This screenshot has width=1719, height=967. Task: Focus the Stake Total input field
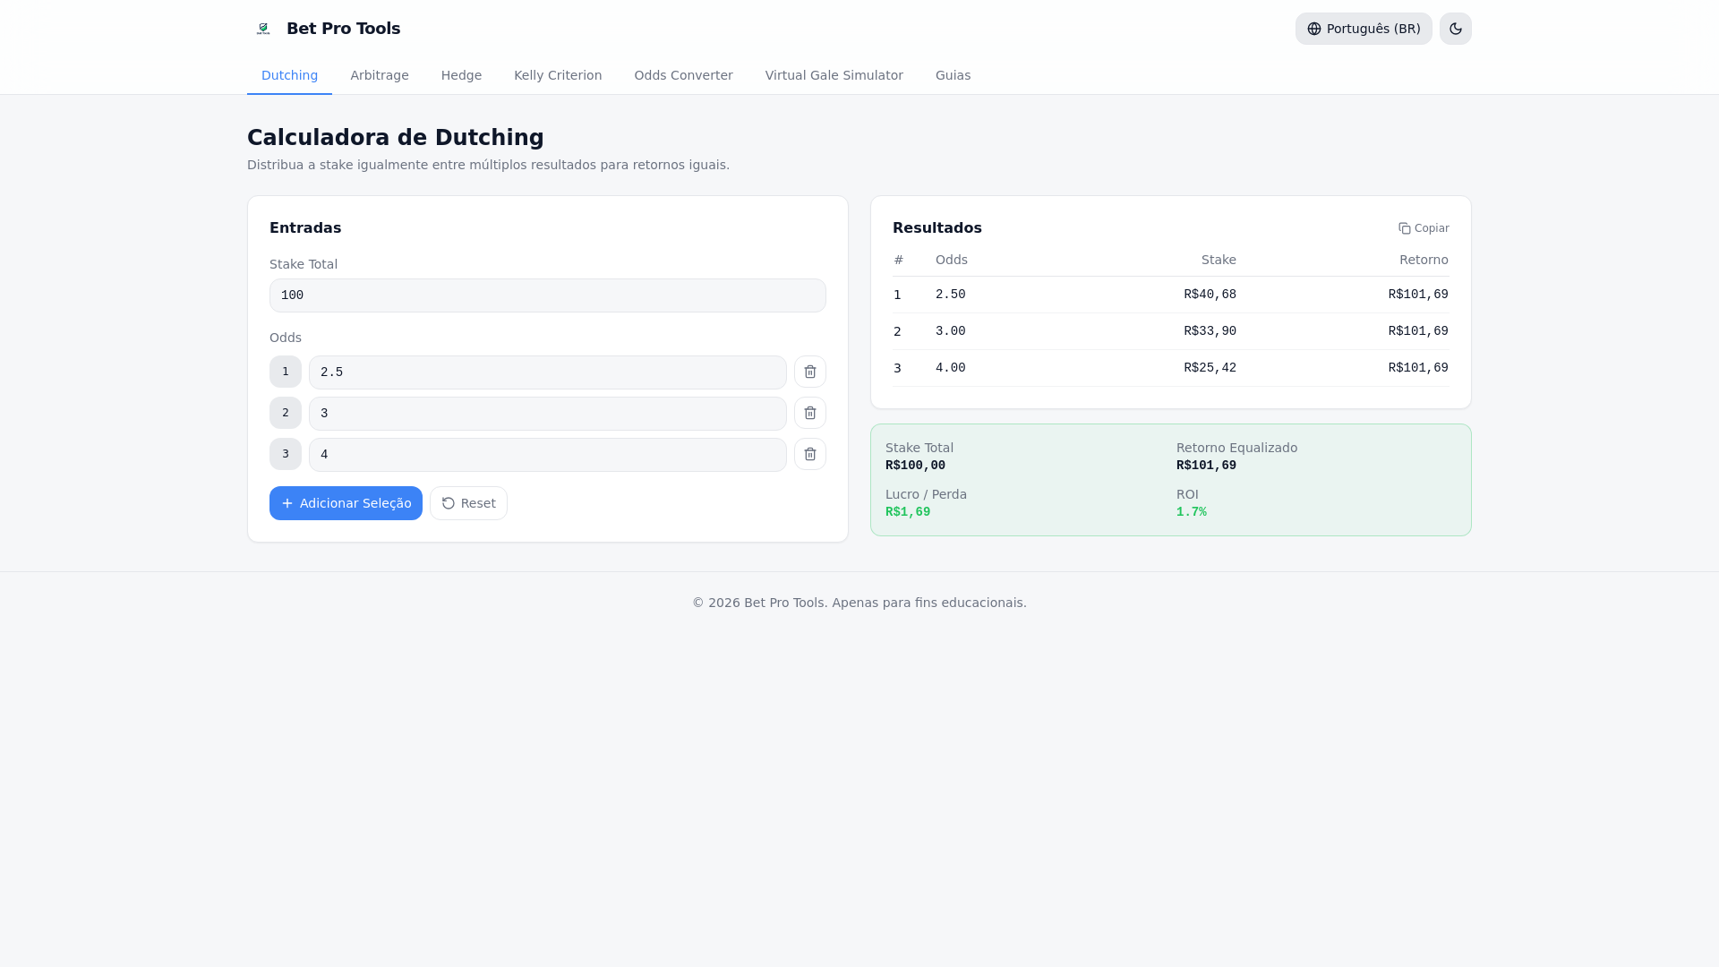pos(548,295)
